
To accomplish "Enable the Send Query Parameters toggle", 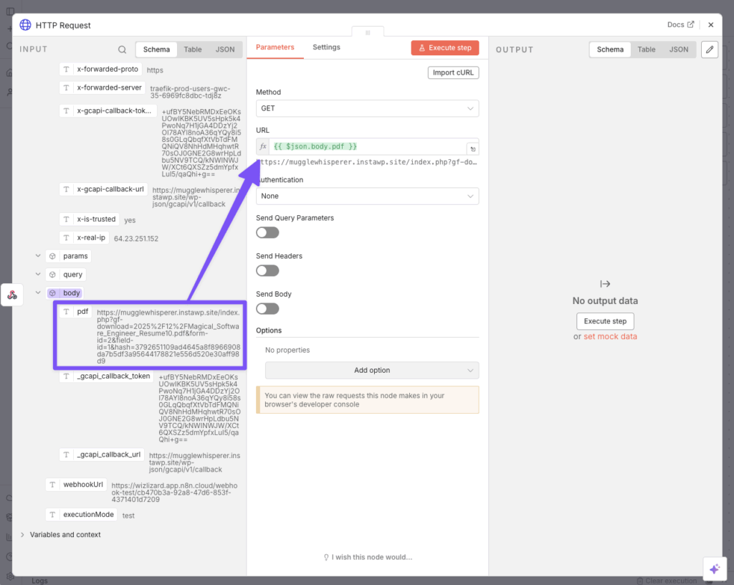I will [267, 232].
